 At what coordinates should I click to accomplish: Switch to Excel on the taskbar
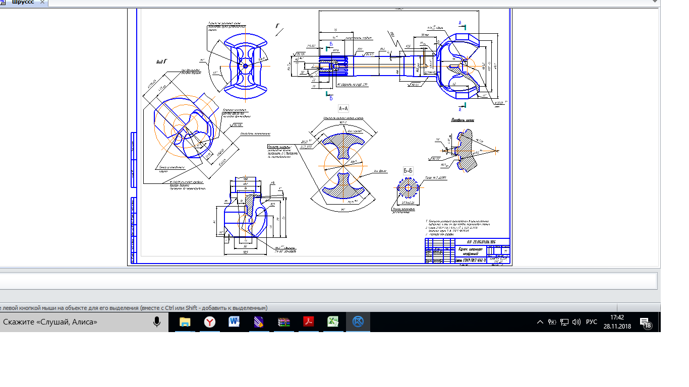tap(333, 322)
